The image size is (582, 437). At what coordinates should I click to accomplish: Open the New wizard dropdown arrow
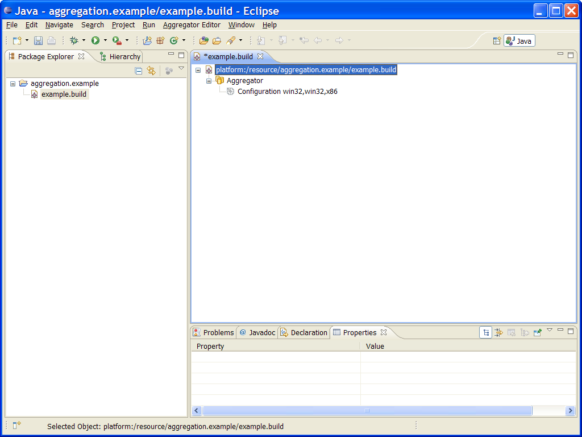click(27, 40)
